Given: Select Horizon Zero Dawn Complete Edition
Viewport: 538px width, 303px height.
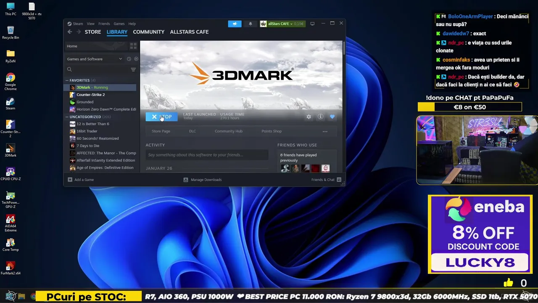Looking at the screenshot, I should point(100,109).
